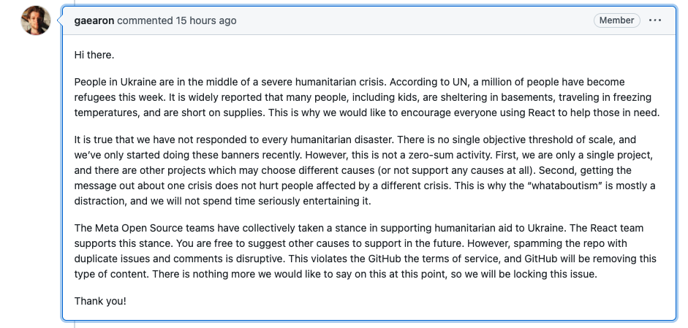Click the "15 hours ago" timestamp
Viewport: 688px width, 328px height.
[x=206, y=20]
